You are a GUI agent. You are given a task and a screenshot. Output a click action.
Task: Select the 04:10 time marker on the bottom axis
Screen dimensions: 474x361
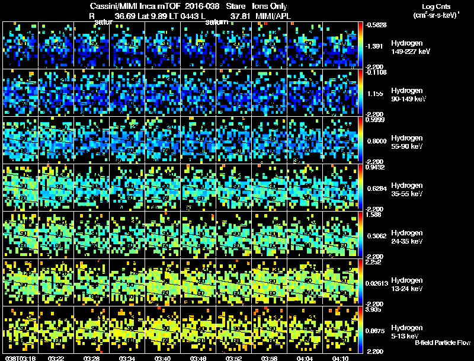coord(340,358)
